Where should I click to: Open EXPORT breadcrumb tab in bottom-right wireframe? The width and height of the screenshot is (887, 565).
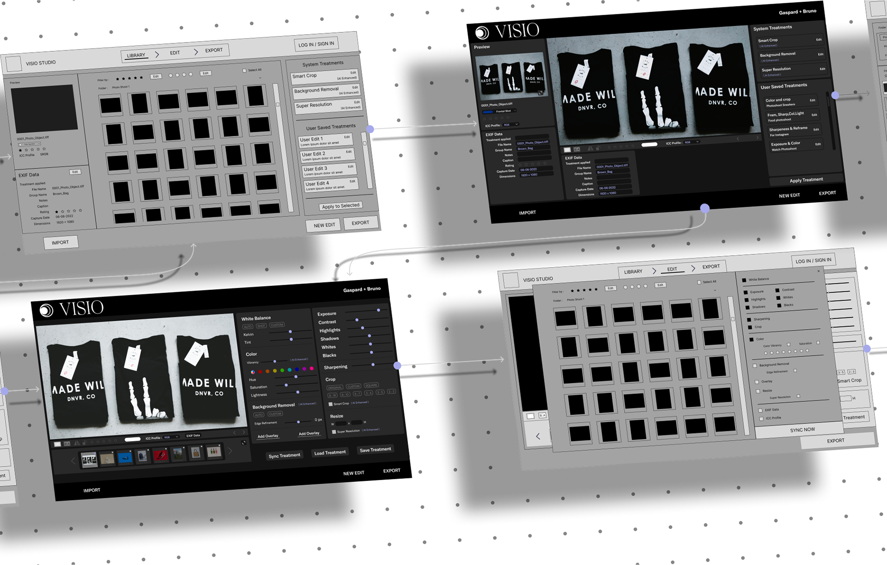pos(711,267)
